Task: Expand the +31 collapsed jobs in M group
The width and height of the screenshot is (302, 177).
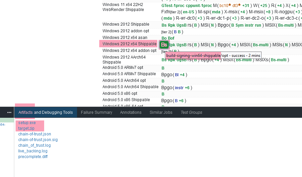Action: coord(246,6)
